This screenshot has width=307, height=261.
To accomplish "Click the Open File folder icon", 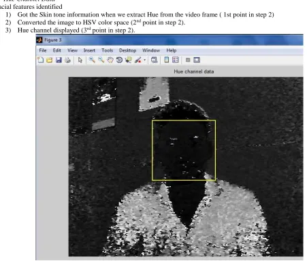I will point(50,60).
